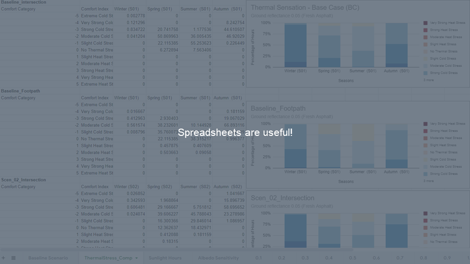Add a new sheet with the plus icon
470x264 pixels.
pyautogui.click(x=3, y=258)
